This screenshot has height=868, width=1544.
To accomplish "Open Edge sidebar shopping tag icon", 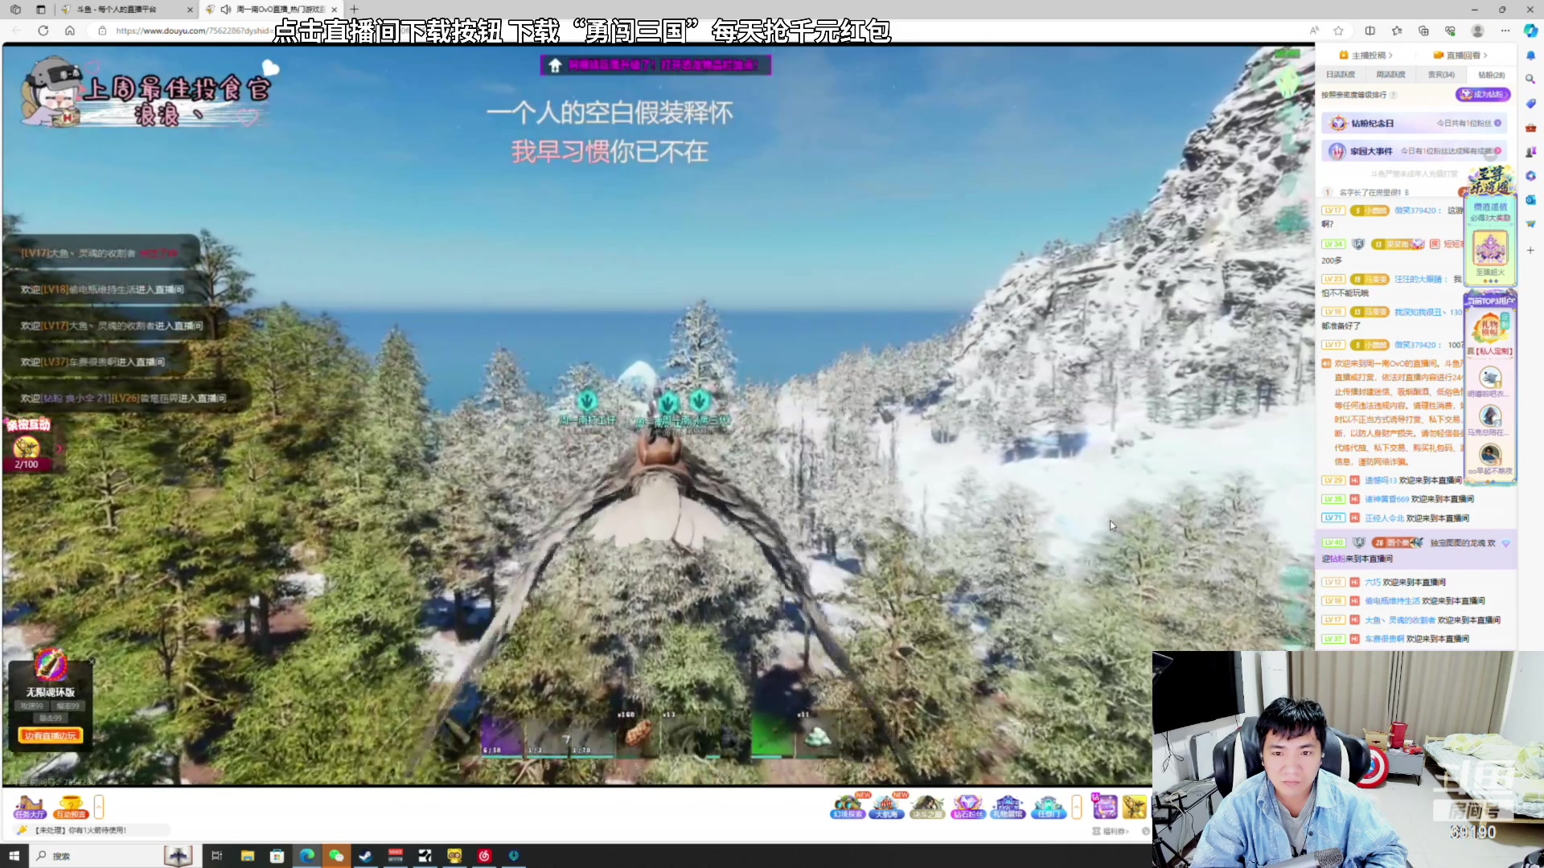I will point(1530,104).
